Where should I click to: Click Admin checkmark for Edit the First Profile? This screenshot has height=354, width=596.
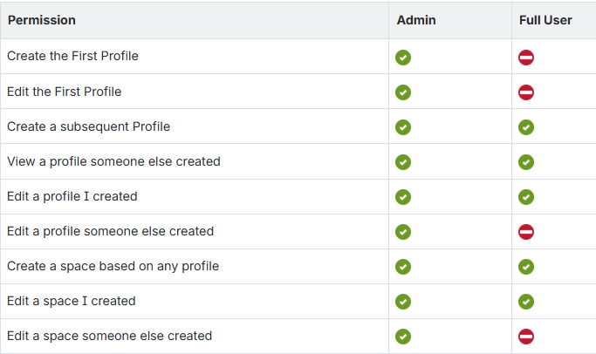click(x=402, y=92)
